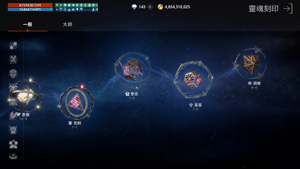
Task: Open the 恩寵 10-3 golden orb node
Action: [26, 95]
